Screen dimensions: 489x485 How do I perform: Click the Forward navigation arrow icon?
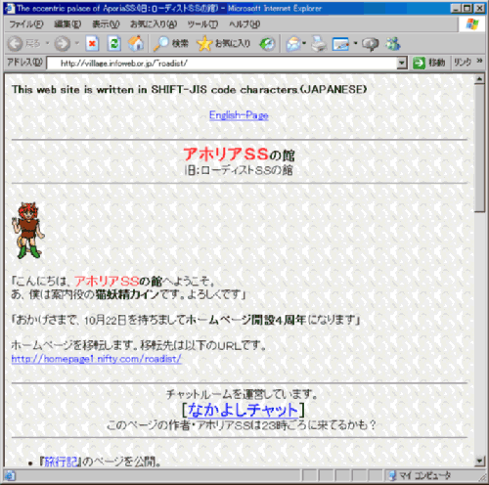(x=62, y=44)
